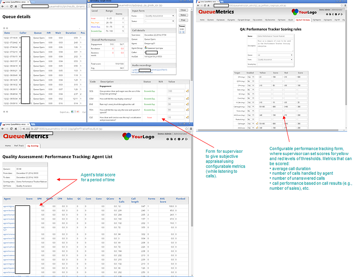Viewport: 356px width, 277px height.
Task: Click browser home icon in Queue details window
Action: click(x=16, y=6)
